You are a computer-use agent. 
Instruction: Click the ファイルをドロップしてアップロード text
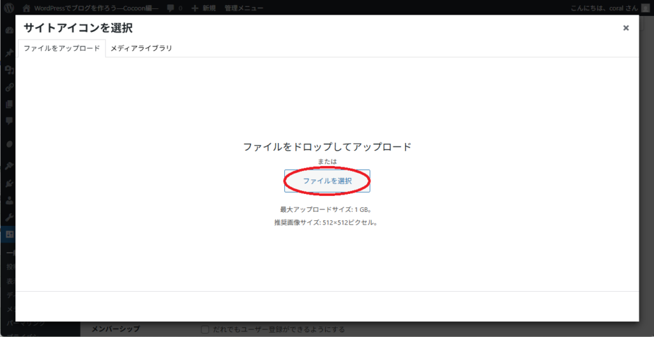tap(327, 147)
